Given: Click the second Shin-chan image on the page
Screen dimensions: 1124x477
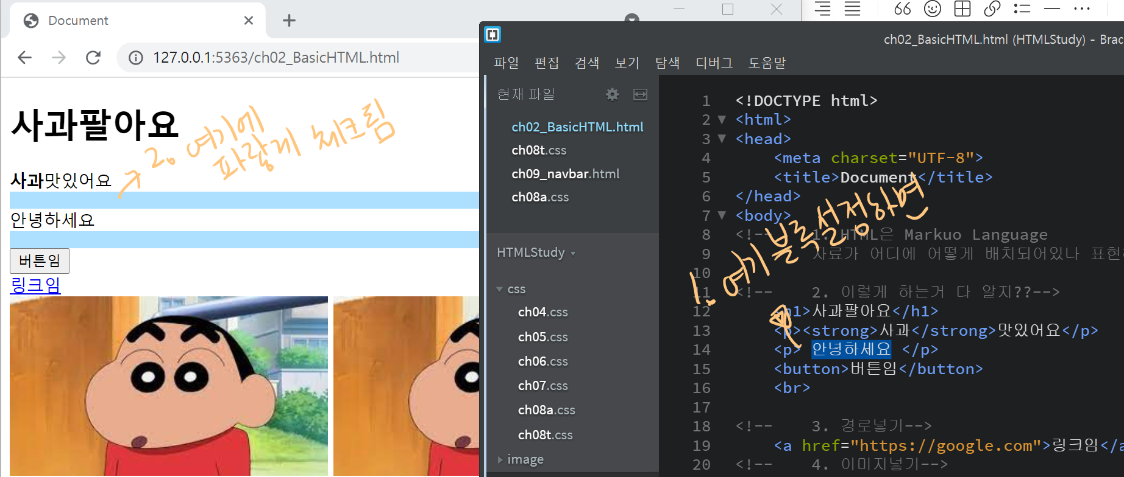Looking at the screenshot, I should pyautogui.click(x=406, y=386).
